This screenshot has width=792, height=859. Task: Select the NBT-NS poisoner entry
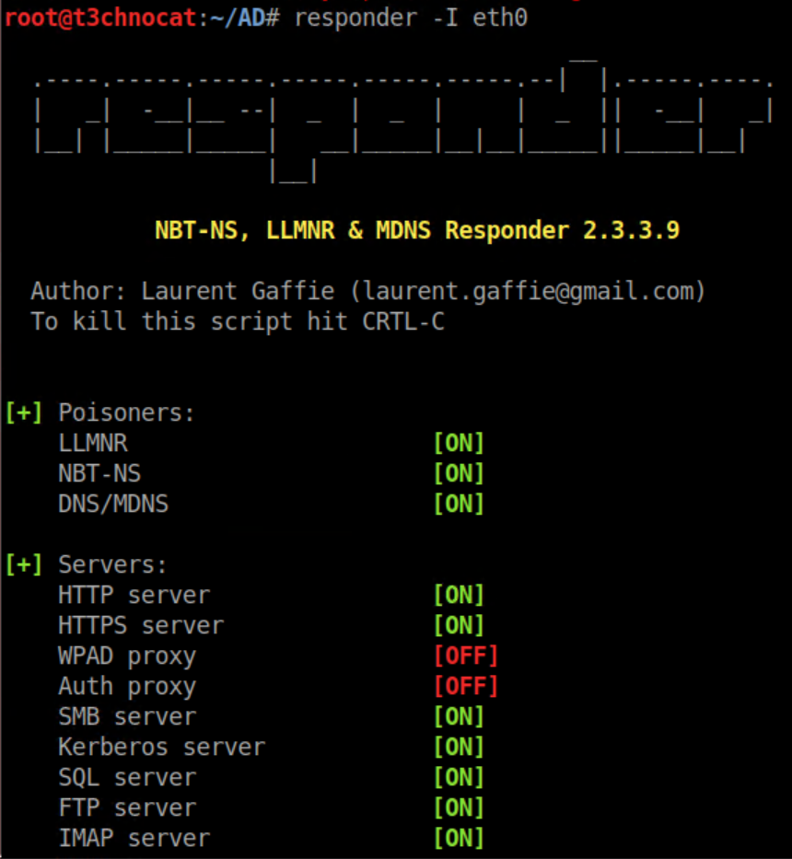point(99,474)
